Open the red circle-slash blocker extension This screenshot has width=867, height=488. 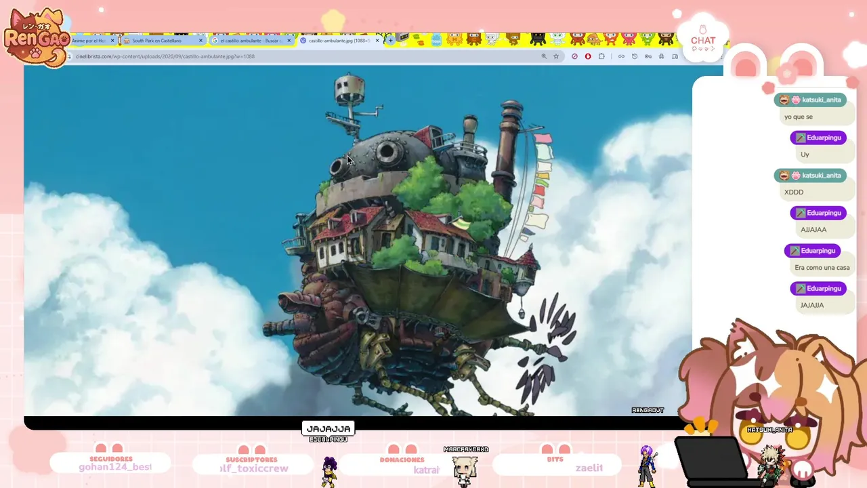click(x=574, y=56)
